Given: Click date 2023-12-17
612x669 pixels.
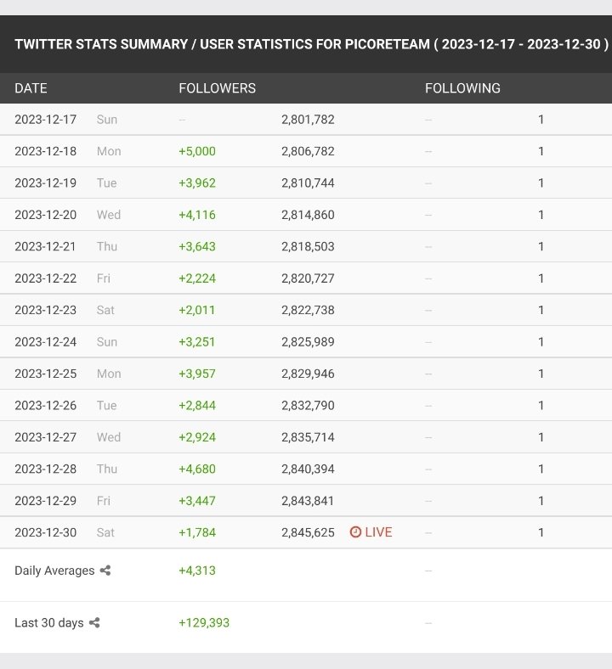Looking at the screenshot, I should (45, 120).
